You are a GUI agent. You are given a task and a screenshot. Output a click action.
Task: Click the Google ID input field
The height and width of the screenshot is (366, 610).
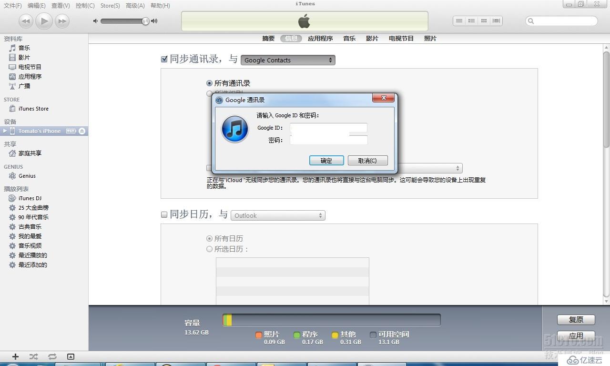tap(329, 128)
